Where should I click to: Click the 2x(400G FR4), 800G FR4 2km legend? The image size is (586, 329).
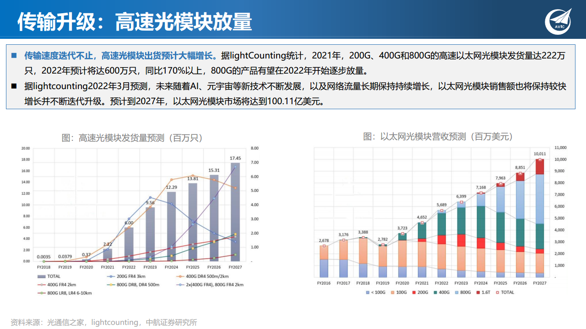(x=209, y=284)
